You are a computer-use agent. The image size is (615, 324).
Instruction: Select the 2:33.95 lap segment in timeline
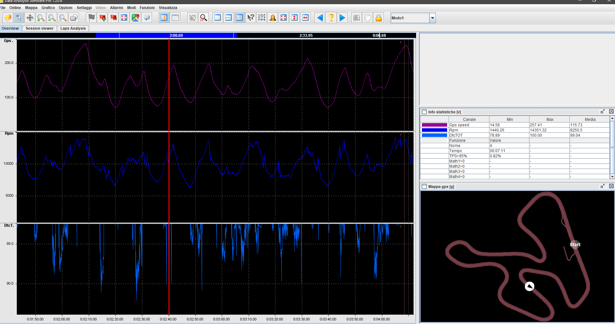coord(306,36)
